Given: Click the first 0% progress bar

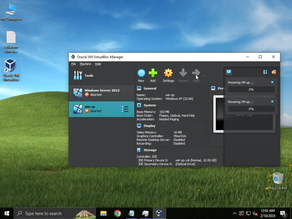Looking at the screenshot, I should (x=251, y=90).
